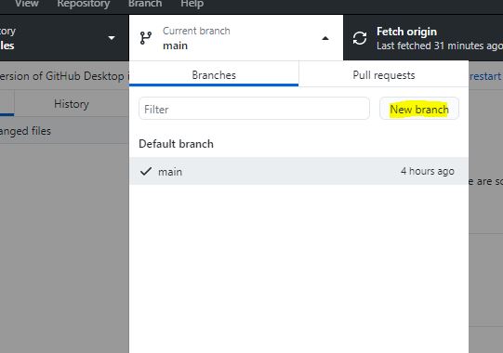503x353 pixels.
Task: Click the restart link in update banner
Action: (484, 76)
